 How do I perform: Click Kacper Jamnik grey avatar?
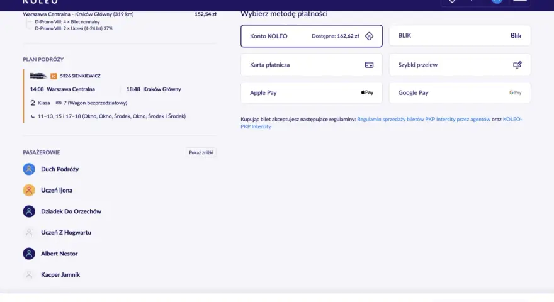[x=29, y=275]
